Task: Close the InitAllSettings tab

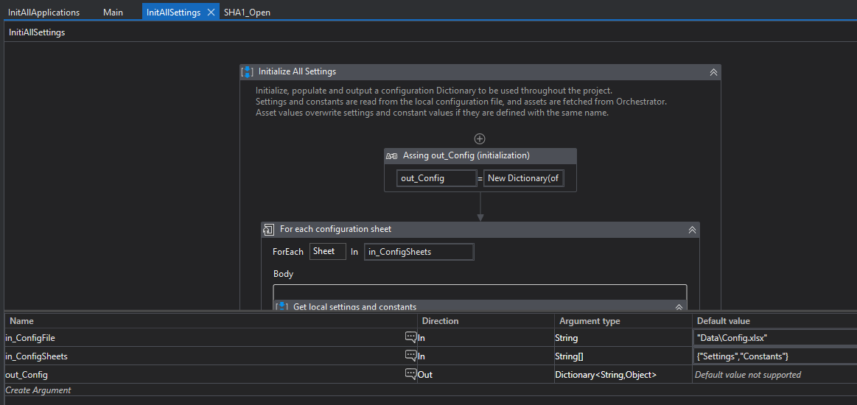Action: (210, 13)
